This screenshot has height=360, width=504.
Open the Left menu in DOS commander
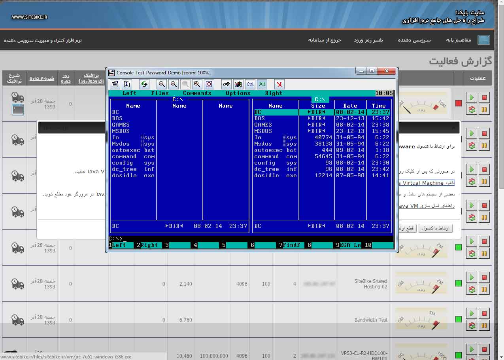(129, 93)
